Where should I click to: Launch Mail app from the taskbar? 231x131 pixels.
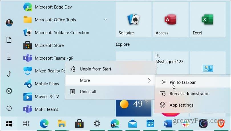tap(133, 124)
